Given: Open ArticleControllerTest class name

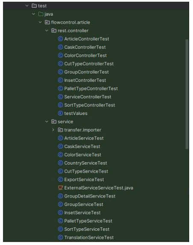Looking at the screenshot, I should click(87, 39).
